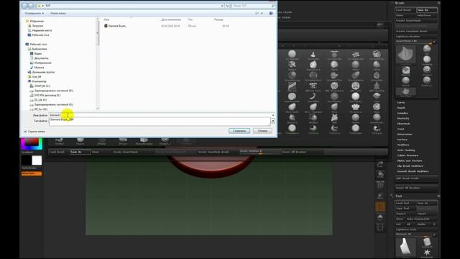The image size is (460, 259).
Task: Open the view options dropdown arrow
Action: (262, 13)
